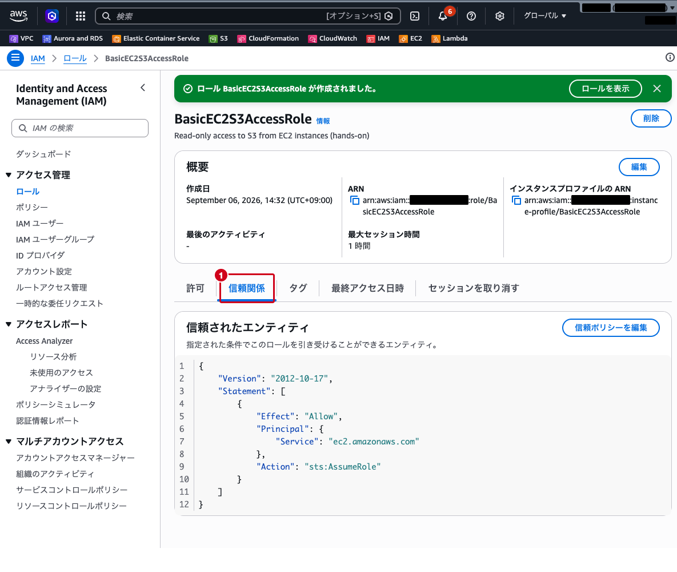Screen dimensions: 677x572
Task: Open the S3 service shortcut
Action: coord(218,38)
